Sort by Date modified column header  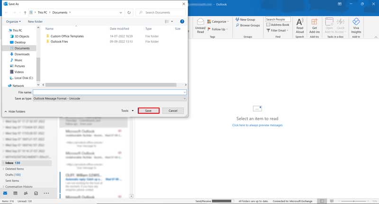pos(119,28)
